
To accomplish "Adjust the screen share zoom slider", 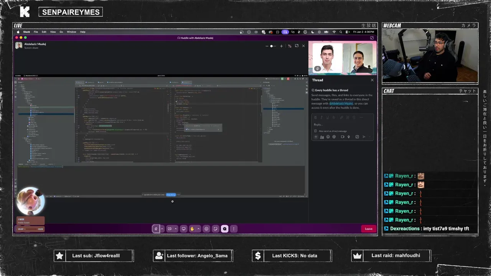I will pyautogui.click(x=272, y=46).
